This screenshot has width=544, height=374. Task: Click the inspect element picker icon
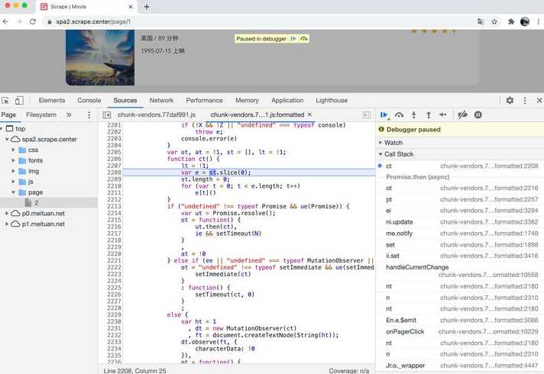tap(5, 101)
